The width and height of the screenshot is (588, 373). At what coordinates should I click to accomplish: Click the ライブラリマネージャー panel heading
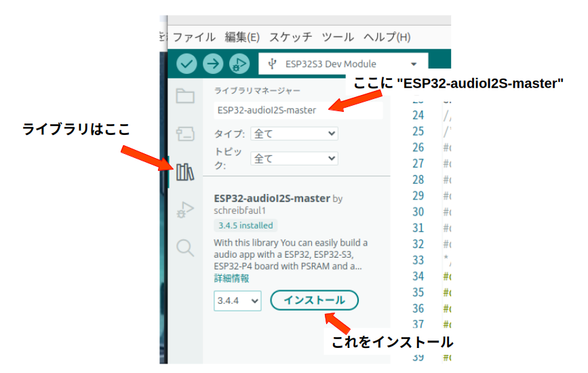[257, 91]
